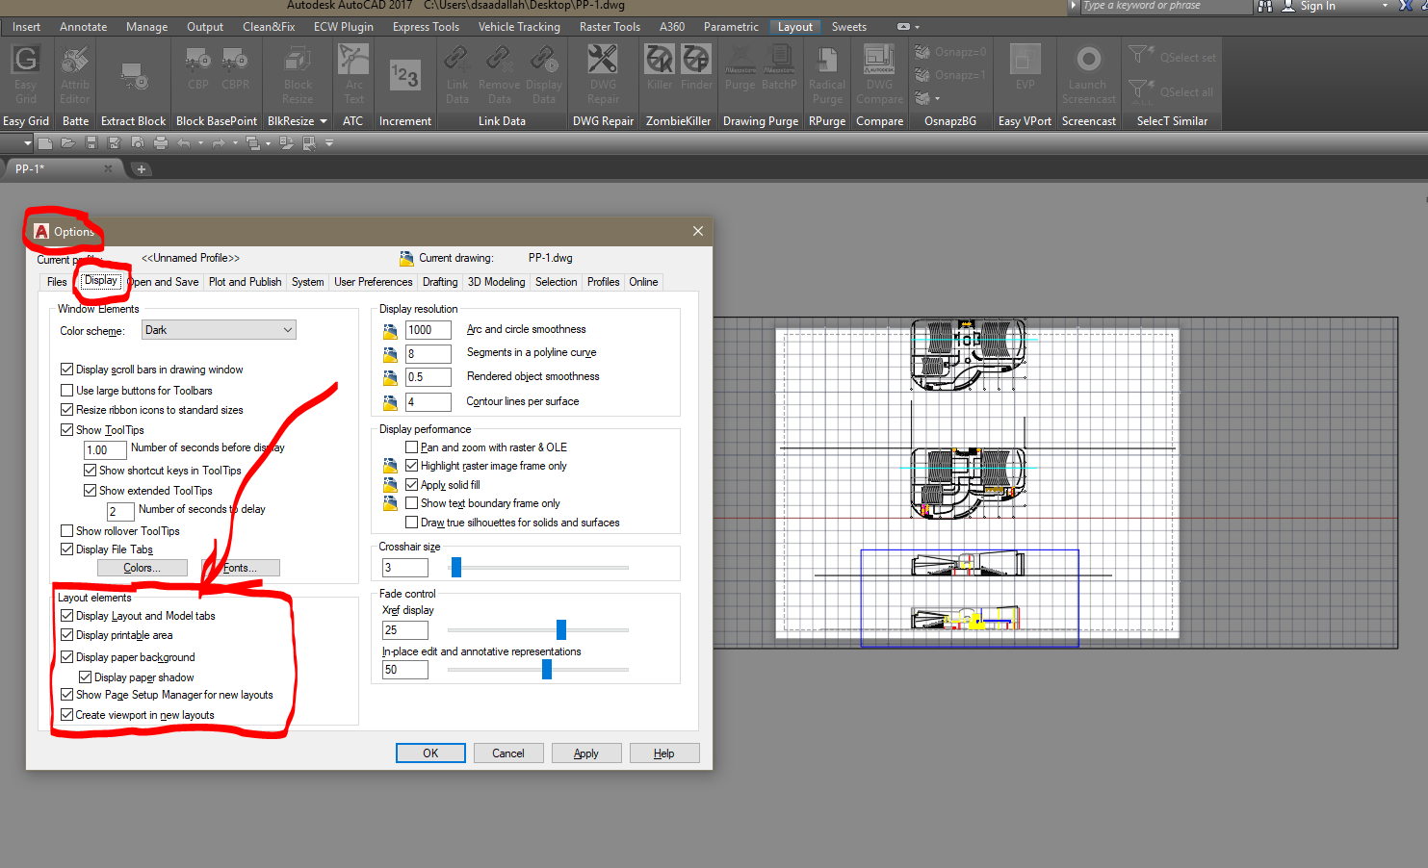This screenshot has width=1428, height=868.
Task: Click Save in quick access toolbar
Action: point(91,143)
